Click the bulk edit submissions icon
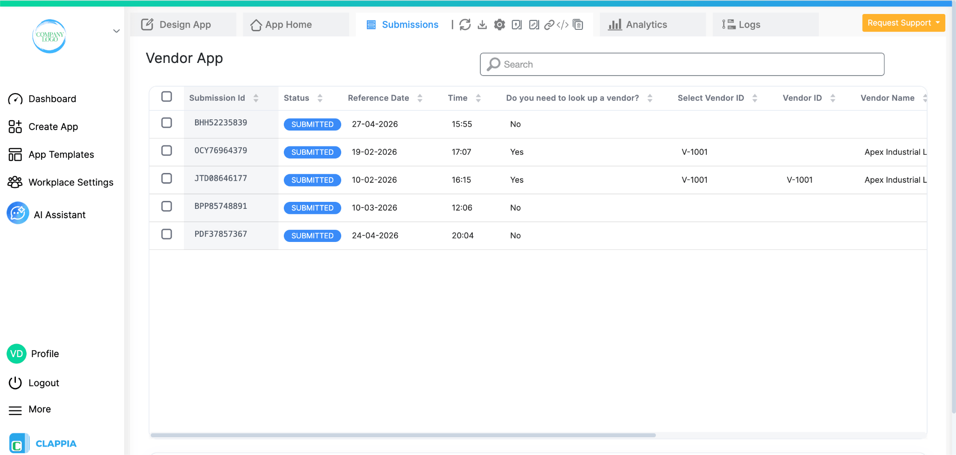The image size is (956, 455). [x=534, y=25]
